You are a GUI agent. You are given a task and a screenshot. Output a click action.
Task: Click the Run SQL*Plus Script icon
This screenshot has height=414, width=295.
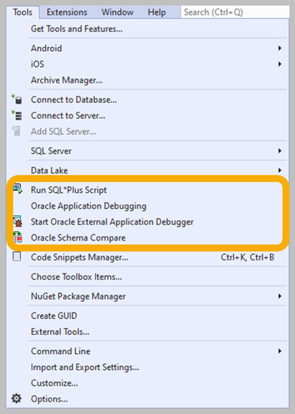[x=17, y=189]
